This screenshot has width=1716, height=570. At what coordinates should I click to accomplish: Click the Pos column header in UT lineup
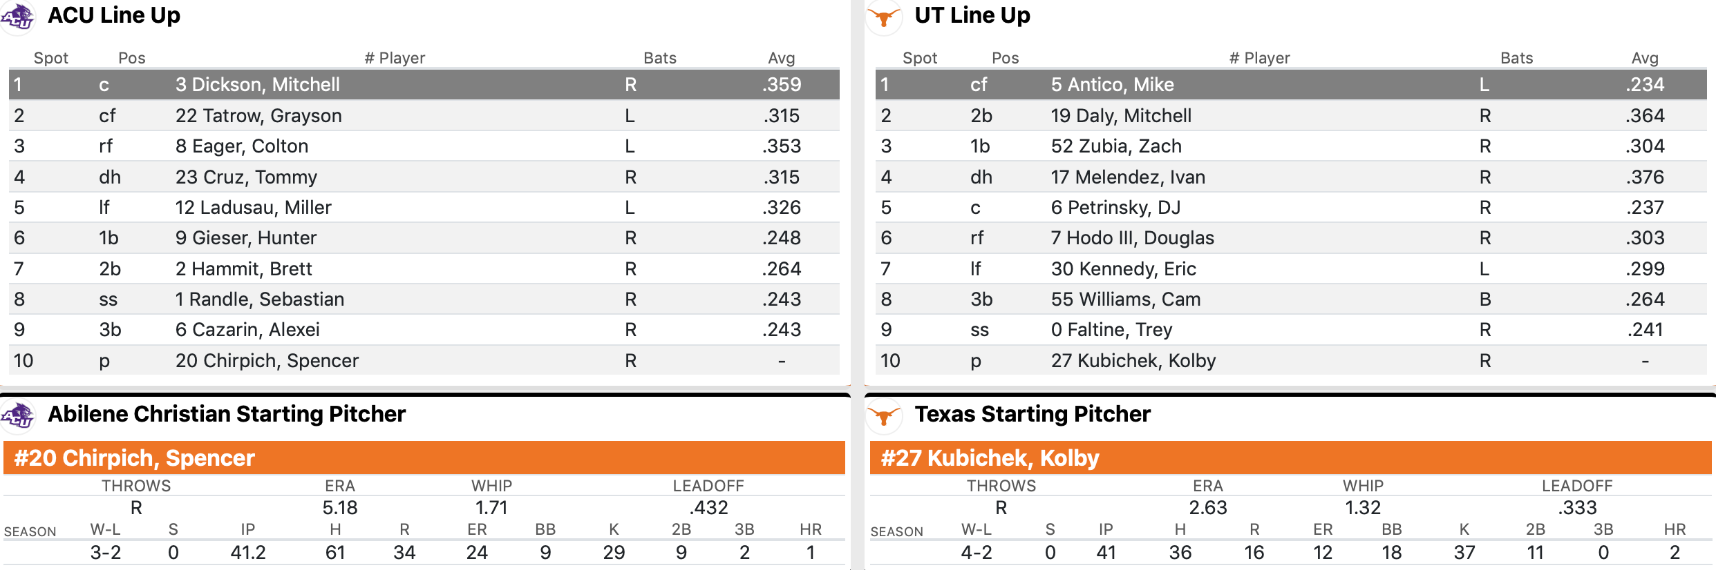[1005, 58]
